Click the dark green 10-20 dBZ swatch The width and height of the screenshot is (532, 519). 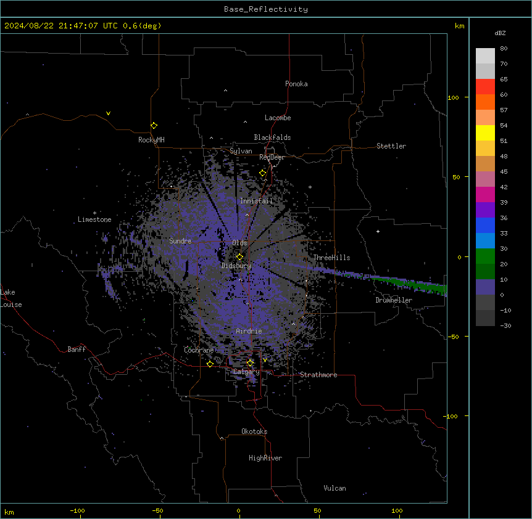tap(485, 272)
